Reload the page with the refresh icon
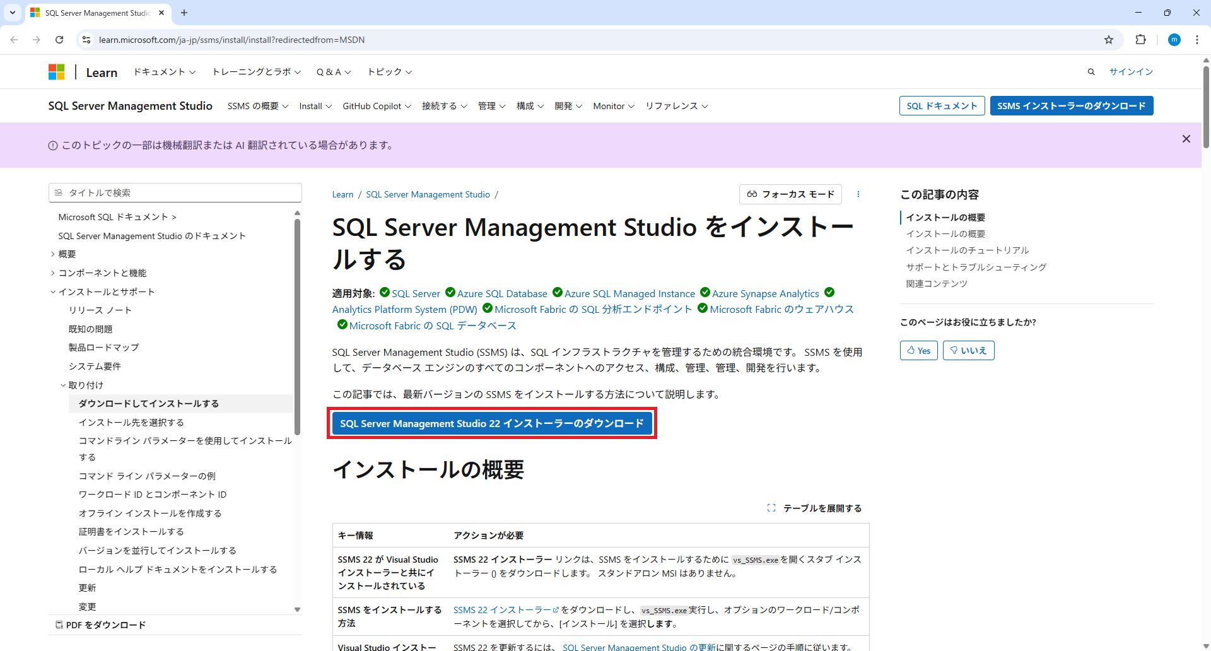Image resolution: width=1211 pixels, height=651 pixels. click(x=59, y=40)
